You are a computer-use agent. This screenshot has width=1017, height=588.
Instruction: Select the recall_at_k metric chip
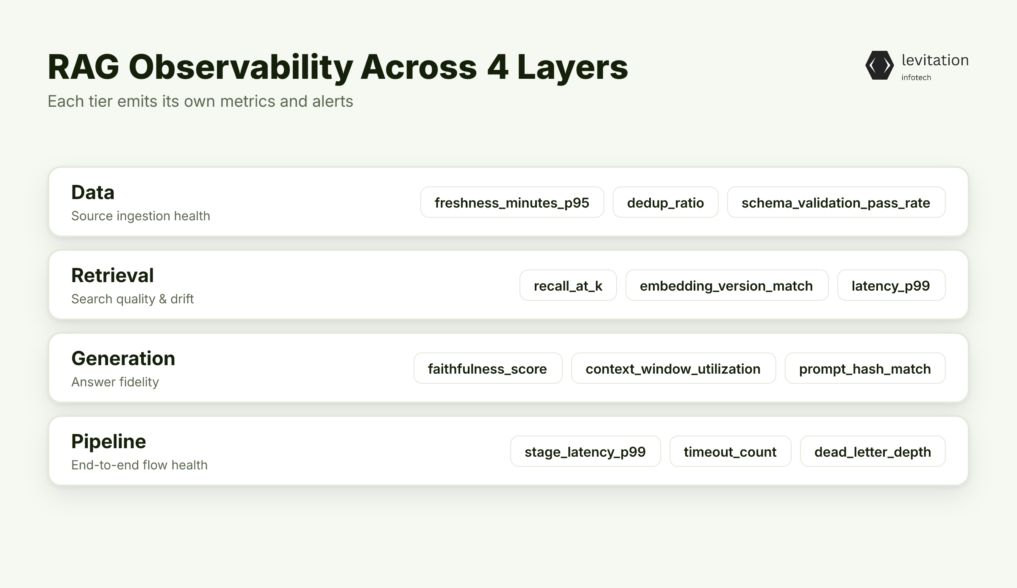click(x=568, y=286)
